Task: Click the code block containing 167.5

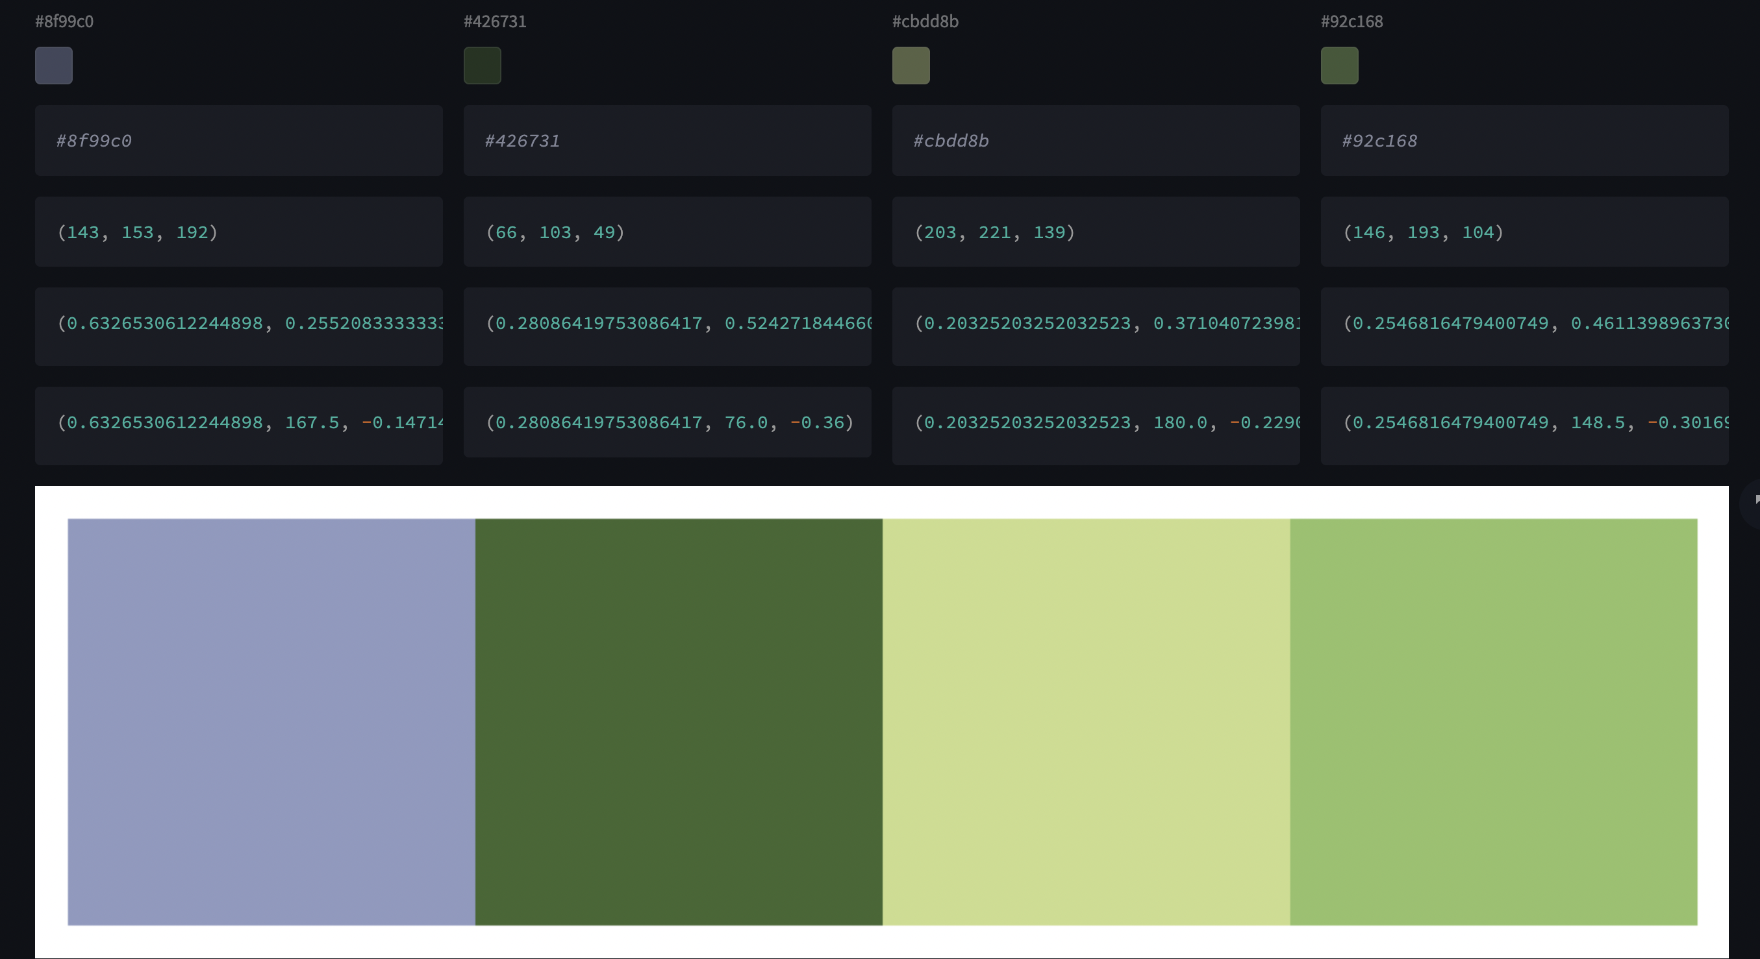Action: tap(238, 423)
